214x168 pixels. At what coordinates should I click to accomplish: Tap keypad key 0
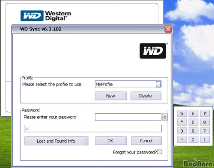click(x=193, y=122)
